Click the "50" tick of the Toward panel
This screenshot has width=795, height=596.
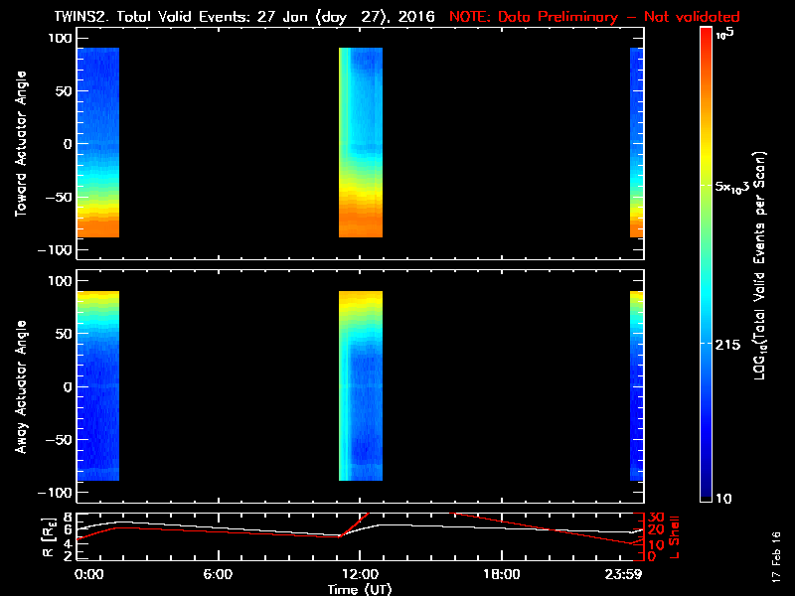[x=64, y=91]
